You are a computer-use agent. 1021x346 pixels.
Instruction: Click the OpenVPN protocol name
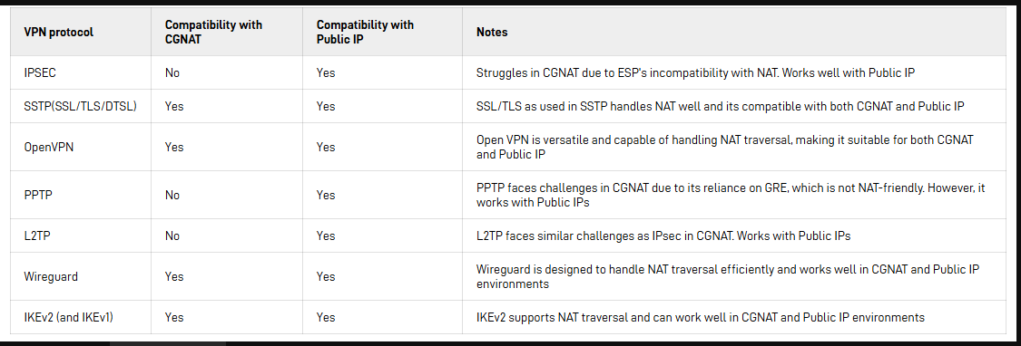pos(49,147)
